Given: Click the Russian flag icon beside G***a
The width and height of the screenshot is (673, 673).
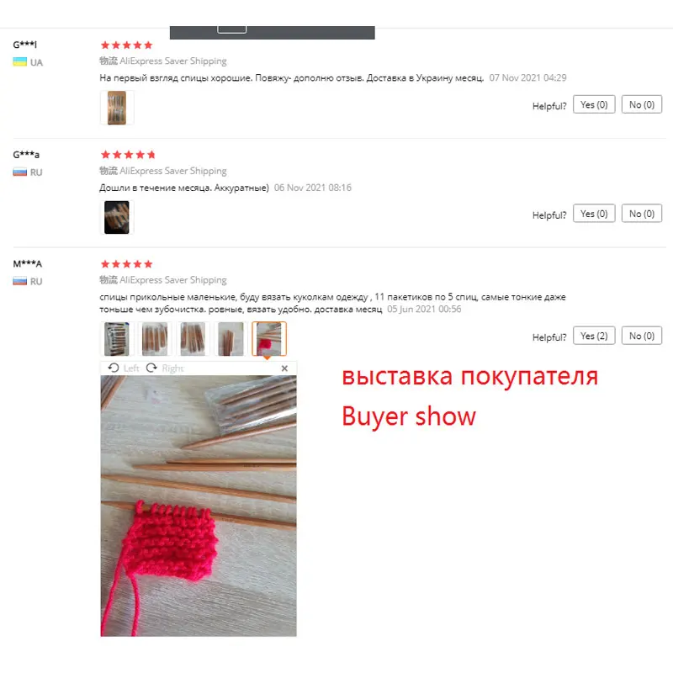Looking at the screenshot, I should [x=19, y=172].
